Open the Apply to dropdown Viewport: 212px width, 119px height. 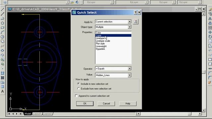pyautogui.click(x=130, y=21)
